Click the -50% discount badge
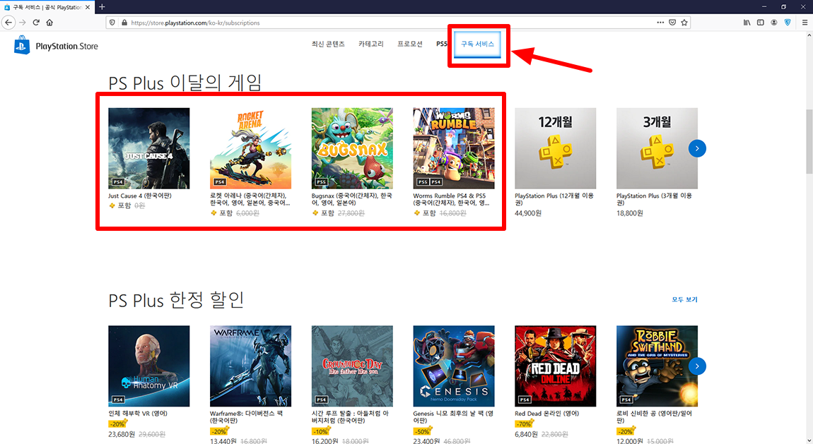This screenshot has height=444, width=813. tap(422, 431)
